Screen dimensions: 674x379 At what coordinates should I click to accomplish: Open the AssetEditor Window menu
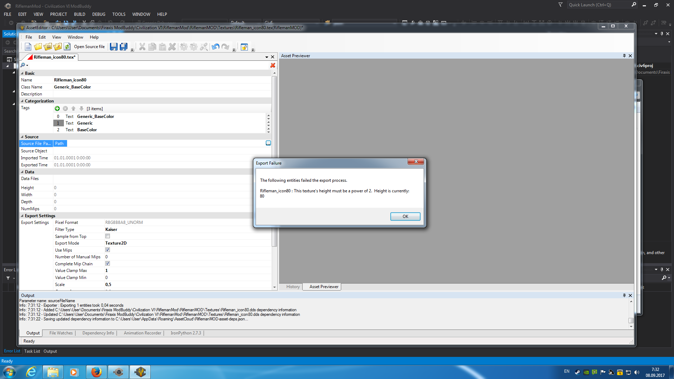click(75, 37)
